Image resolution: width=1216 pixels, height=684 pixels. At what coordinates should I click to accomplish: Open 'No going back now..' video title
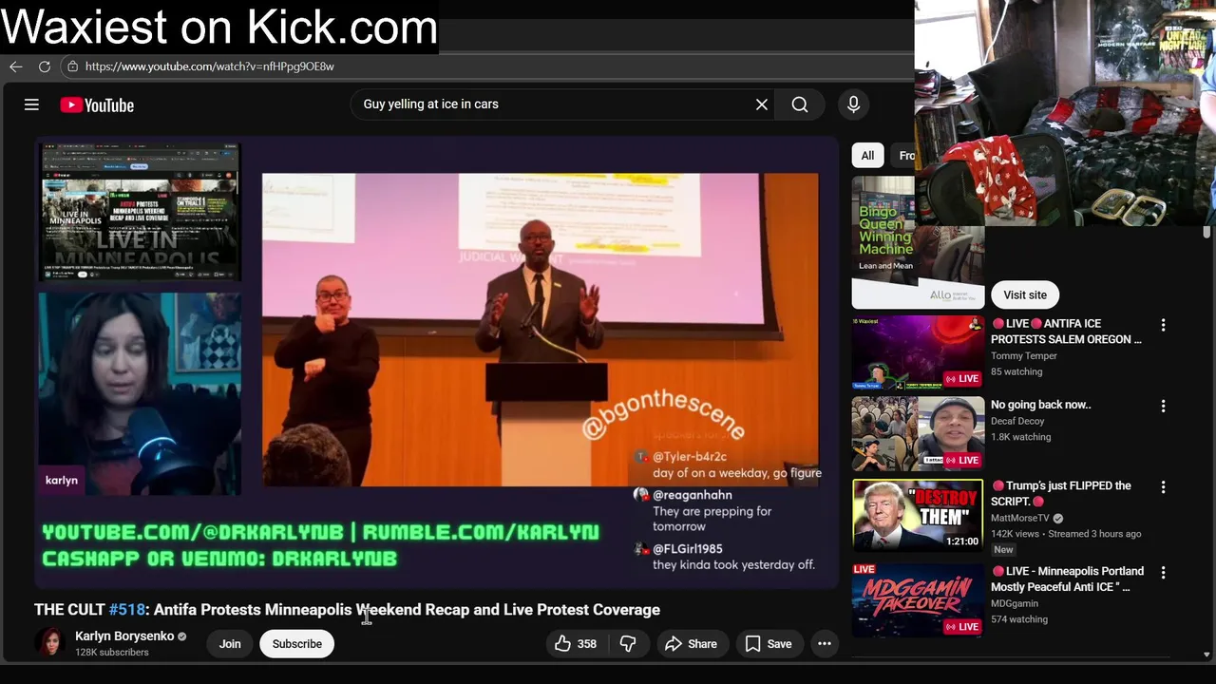(x=1040, y=405)
